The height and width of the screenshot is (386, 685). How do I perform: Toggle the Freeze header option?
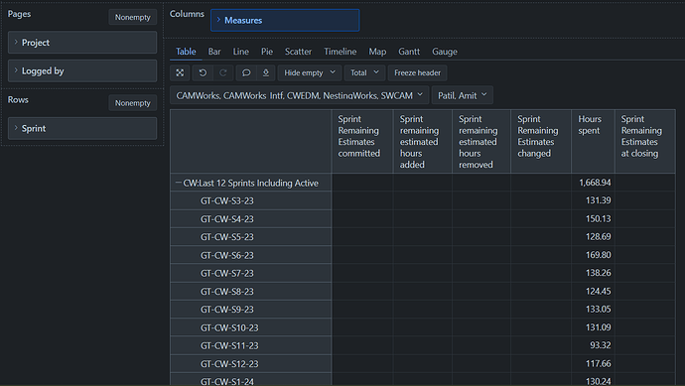[x=417, y=72]
